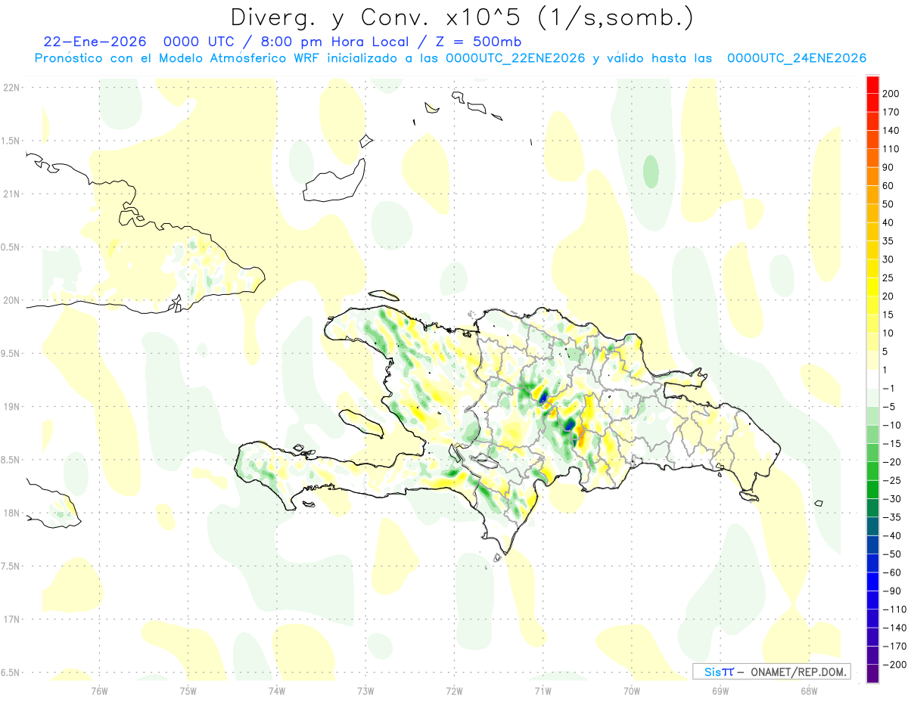Click the 73W longitude label
Image resolution: width=908 pixels, height=701 pixels.
coord(365,690)
